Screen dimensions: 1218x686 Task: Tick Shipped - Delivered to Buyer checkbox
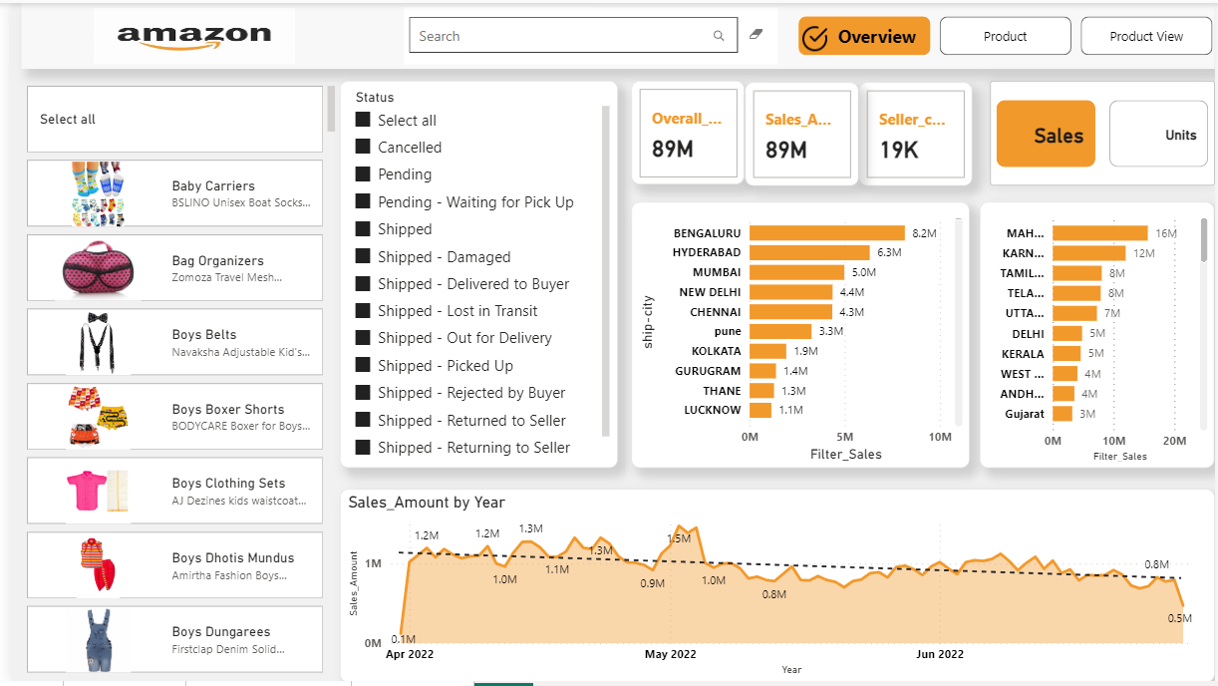[364, 284]
